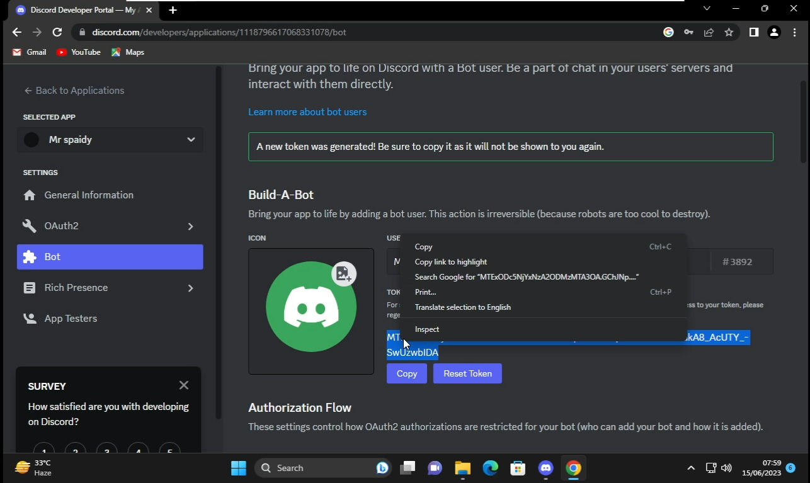The height and width of the screenshot is (483, 810).
Task: Open network icon in system tray
Action: 710,468
